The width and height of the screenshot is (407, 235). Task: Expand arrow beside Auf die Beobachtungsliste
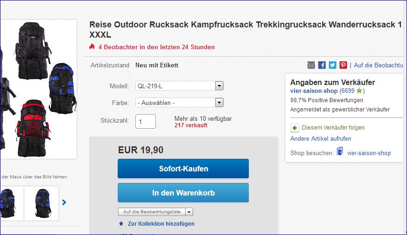(189, 212)
